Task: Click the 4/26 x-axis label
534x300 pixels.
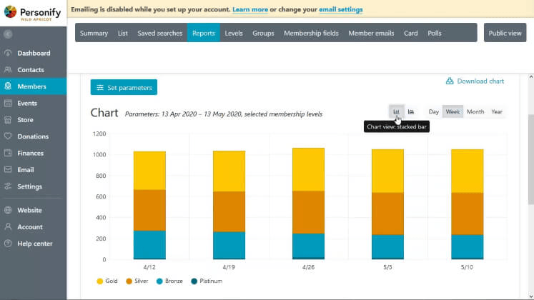Action: pyautogui.click(x=309, y=267)
